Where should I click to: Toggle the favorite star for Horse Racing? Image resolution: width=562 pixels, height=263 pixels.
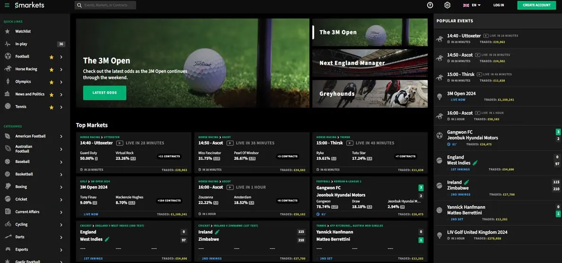[51, 70]
